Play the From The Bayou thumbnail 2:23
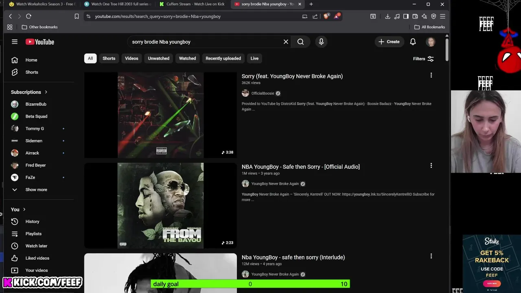 pyautogui.click(x=160, y=206)
